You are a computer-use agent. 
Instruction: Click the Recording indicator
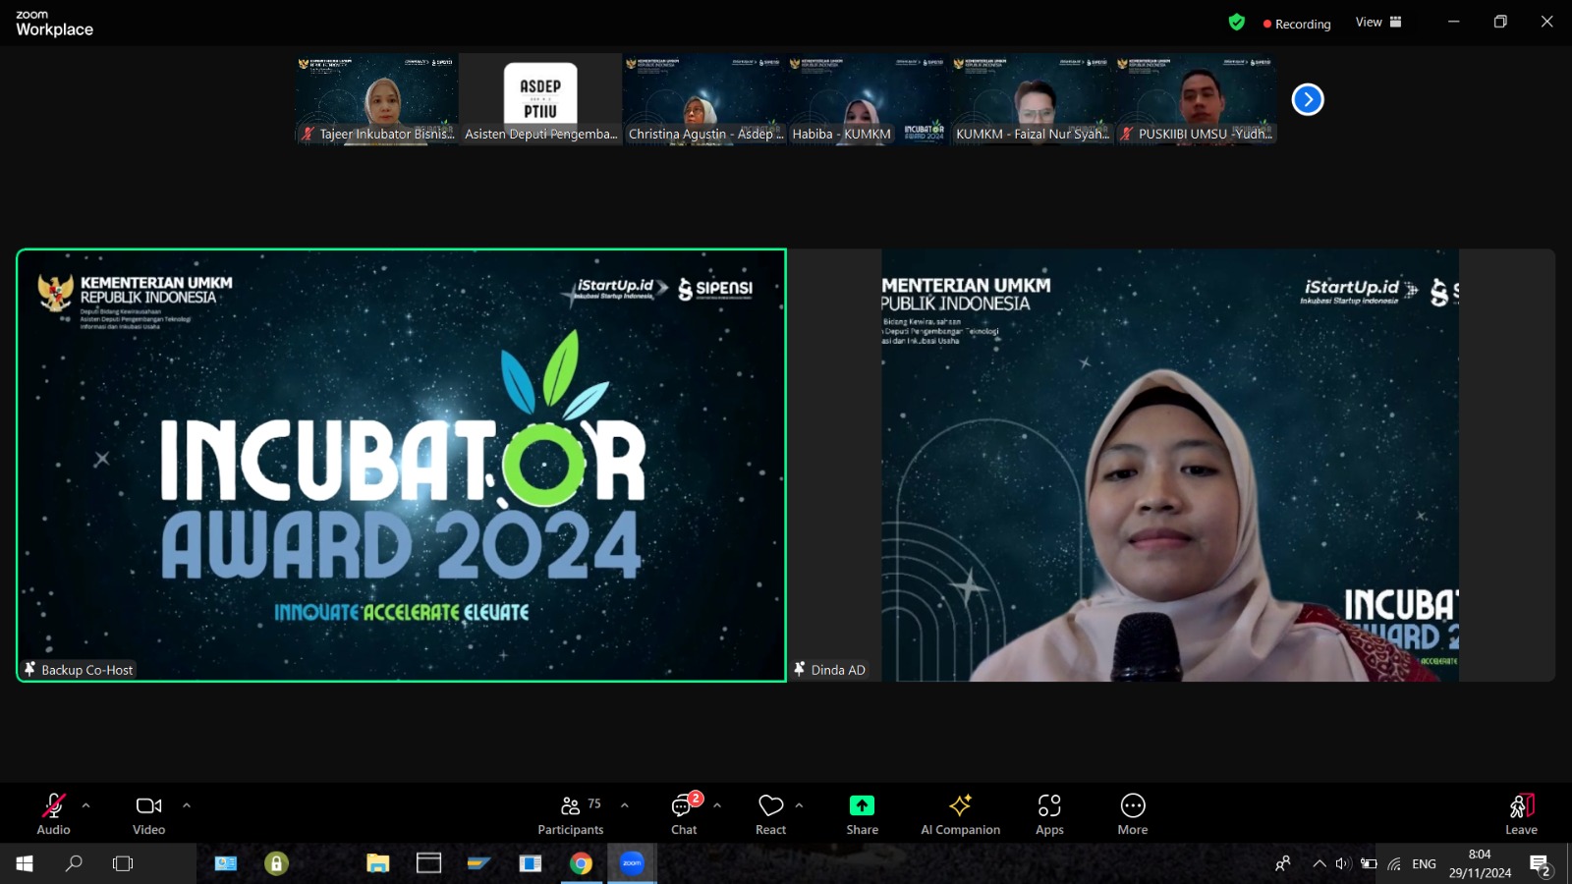tap(1297, 24)
